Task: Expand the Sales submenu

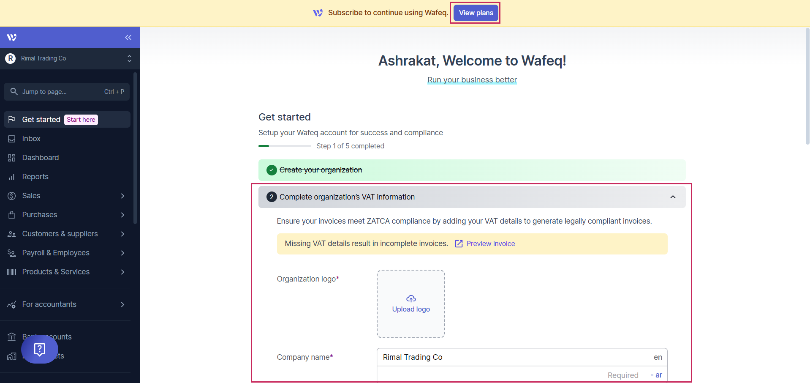Action: tap(122, 196)
